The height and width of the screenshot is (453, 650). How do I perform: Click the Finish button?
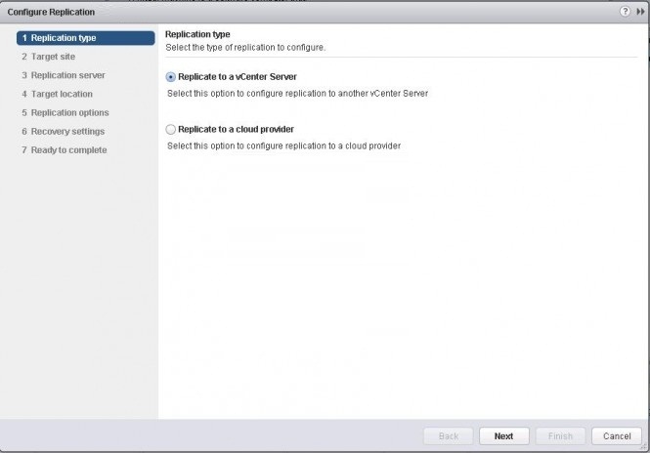pyautogui.click(x=560, y=436)
